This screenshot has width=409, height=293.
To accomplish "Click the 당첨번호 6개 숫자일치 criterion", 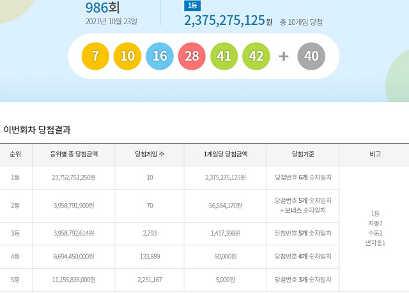I will [303, 177].
